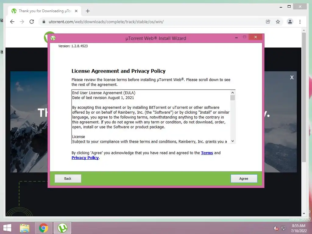Share this page with the share icon
Image resolution: width=312 pixels, height=234 pixels.
(268, 22)
